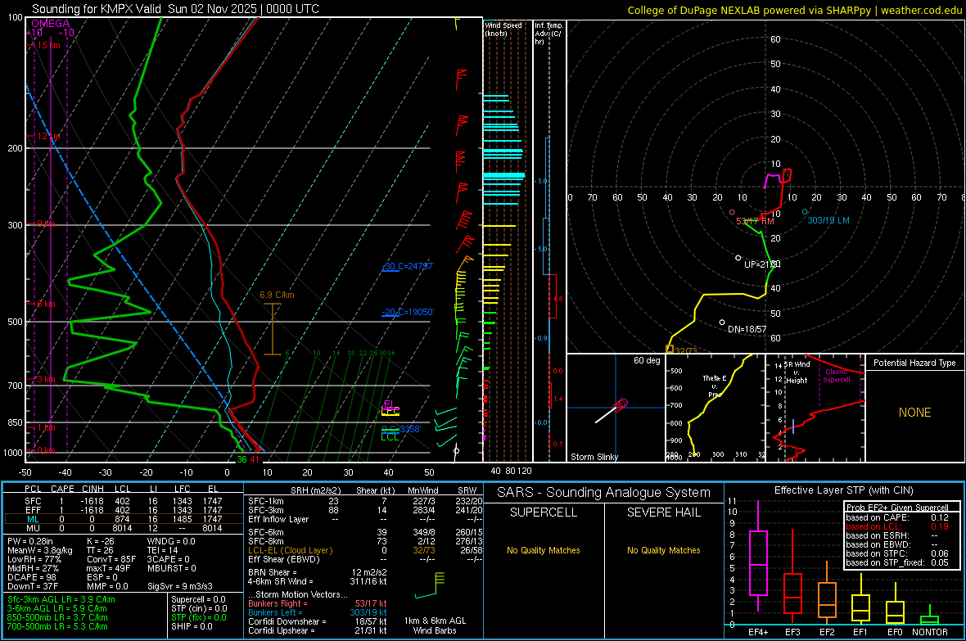Click the red 'based on LCL:' line

pos(873,526)
